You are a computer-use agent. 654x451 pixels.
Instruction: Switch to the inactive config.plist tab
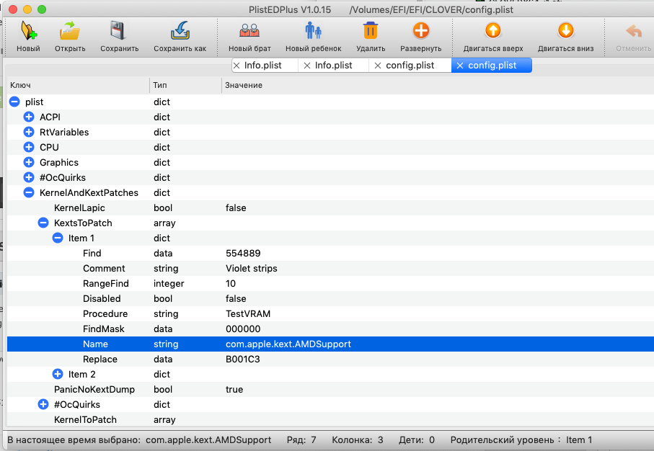tap(410, 66)
